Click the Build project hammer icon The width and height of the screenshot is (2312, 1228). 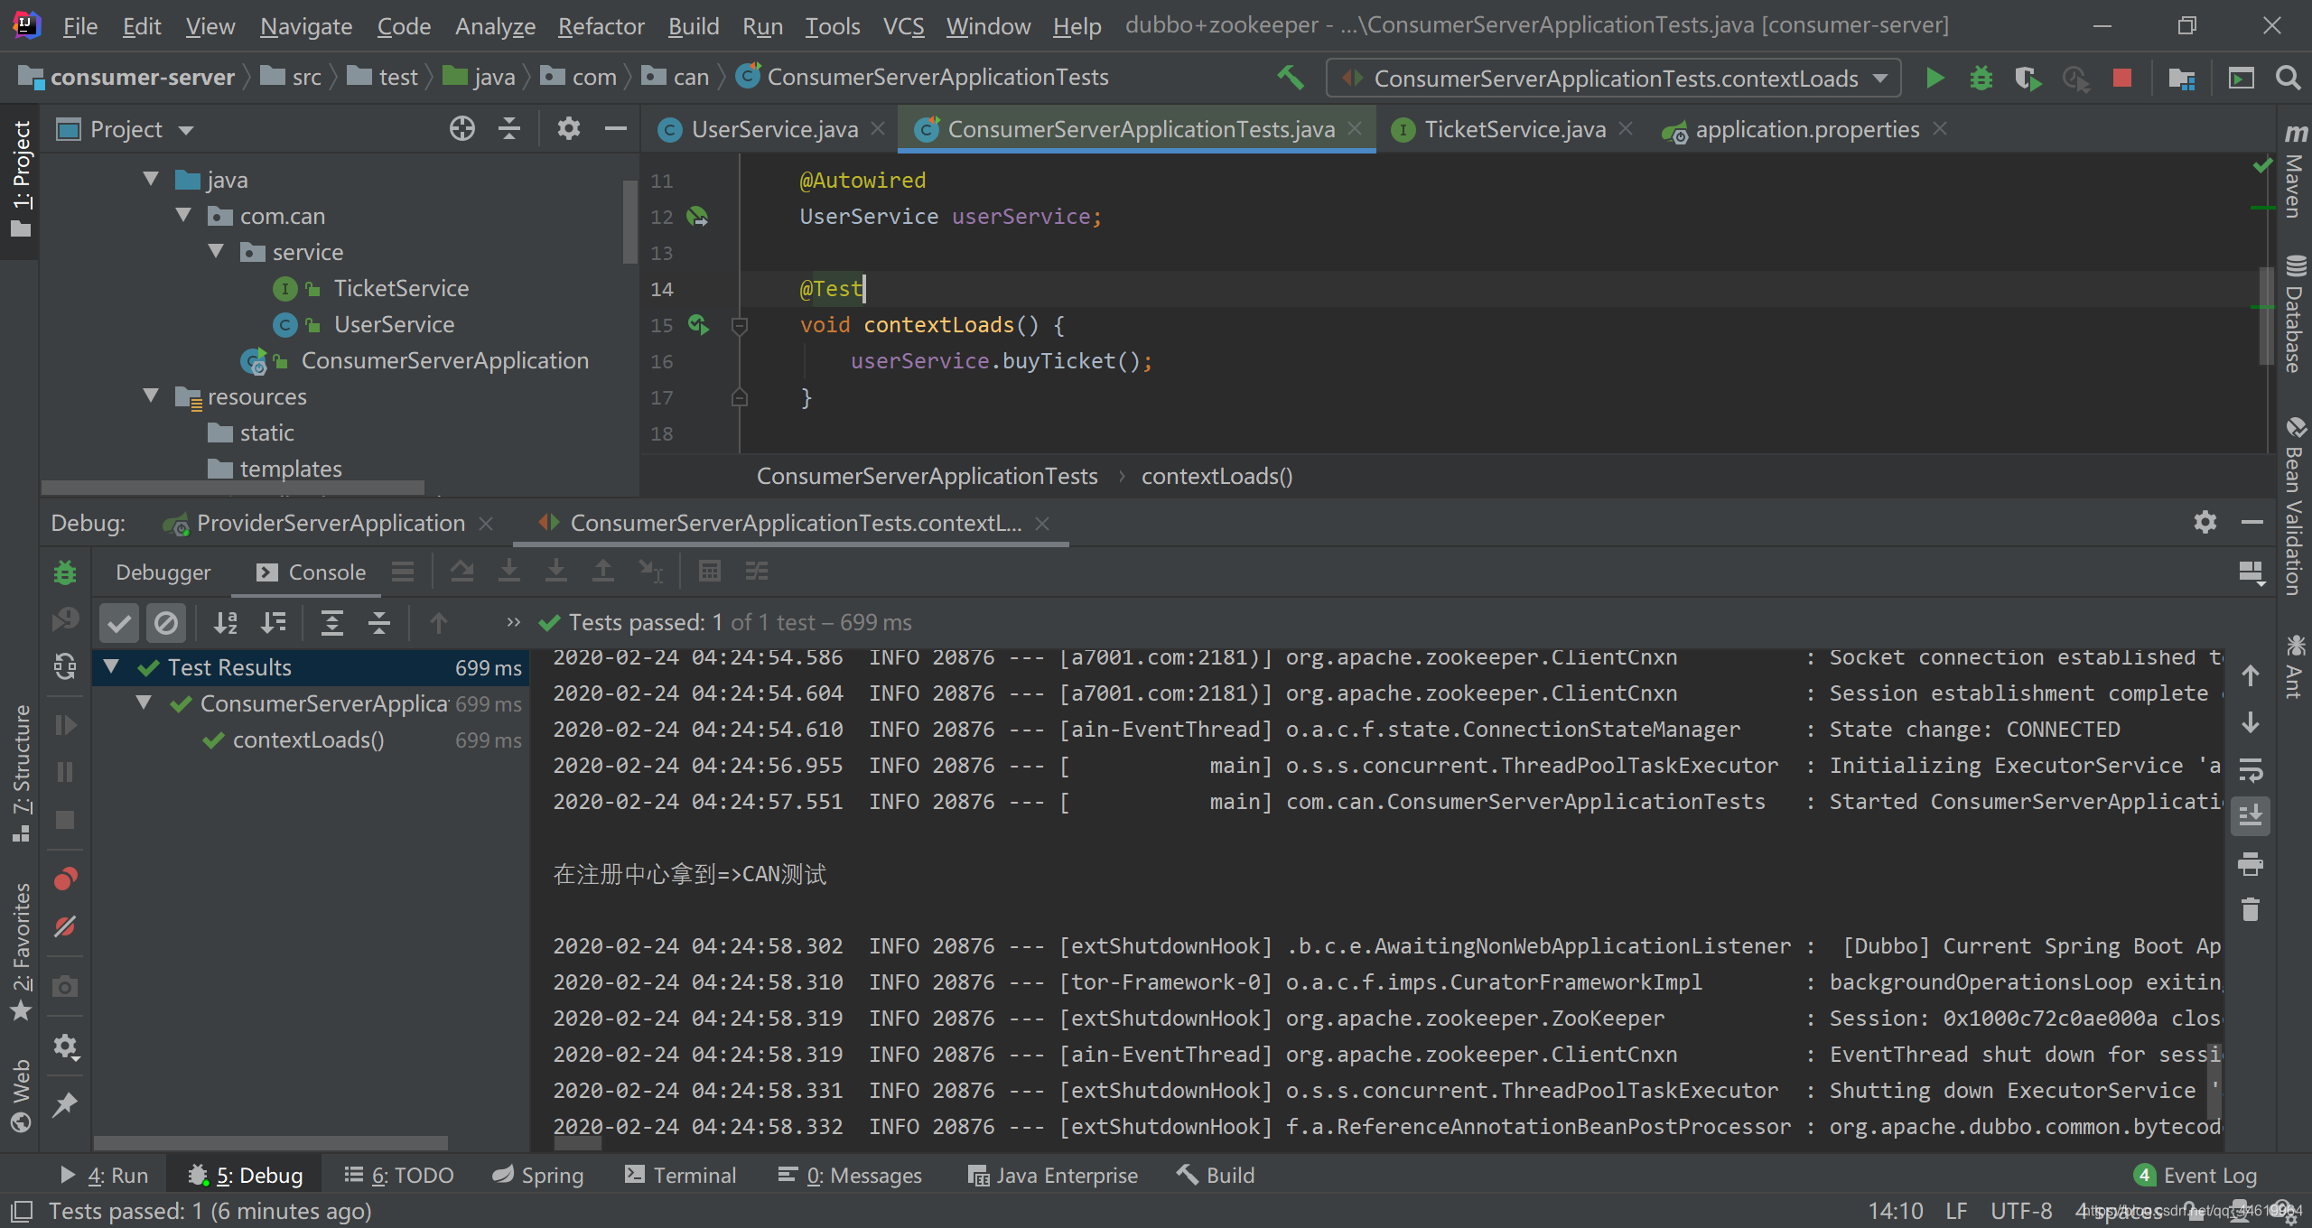(x=1291, y=79)
